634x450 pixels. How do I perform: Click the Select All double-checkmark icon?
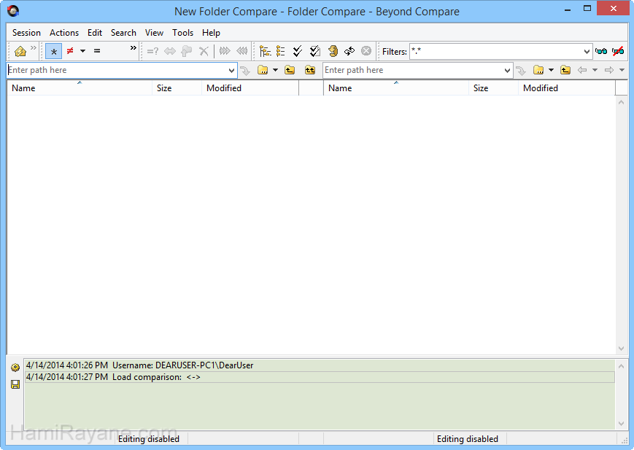coord(298,51)
